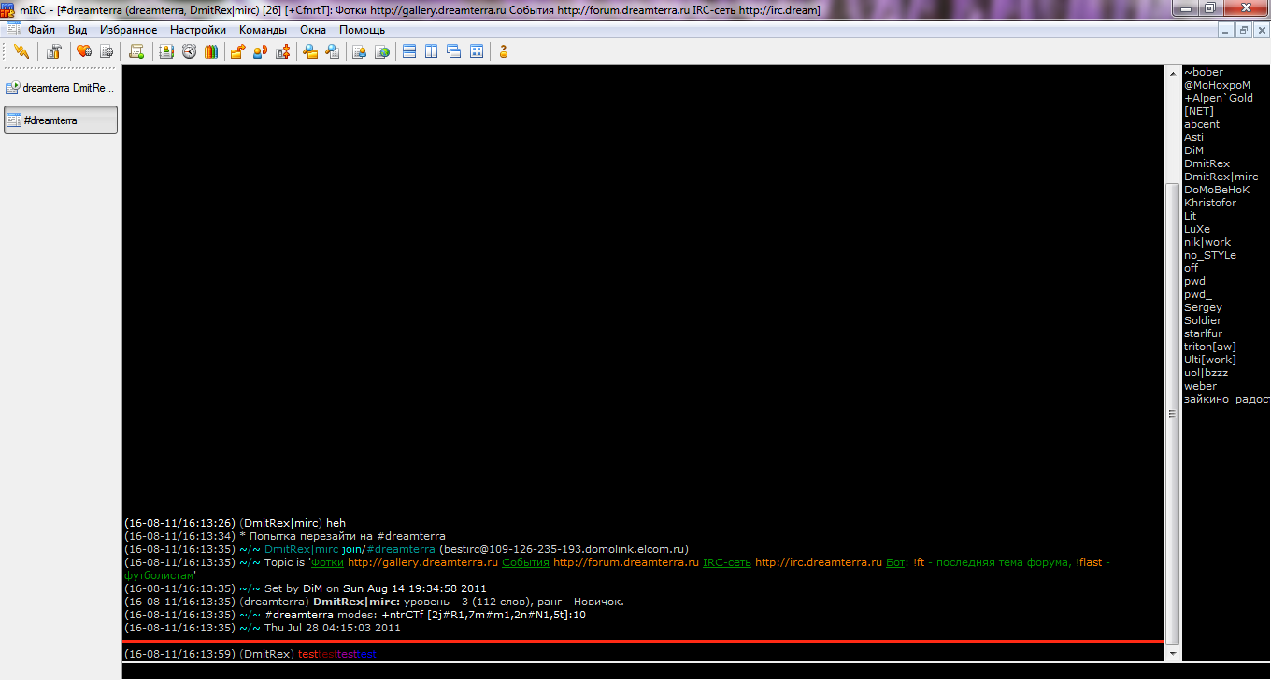This screenshot has width=1271, height=680.
Task: Tile windows horizontally using toolbar icon
Action: (x=409, y=51)
